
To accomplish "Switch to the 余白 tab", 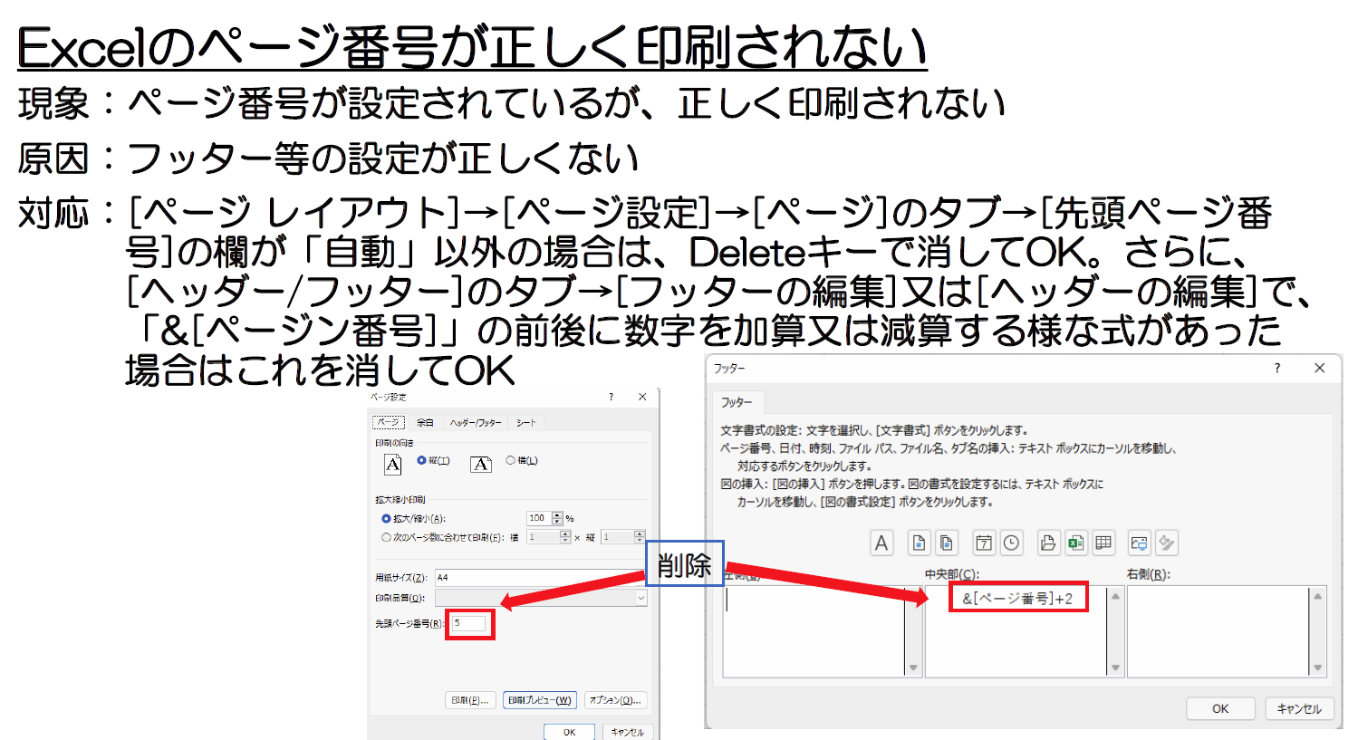I will [425, 423].
